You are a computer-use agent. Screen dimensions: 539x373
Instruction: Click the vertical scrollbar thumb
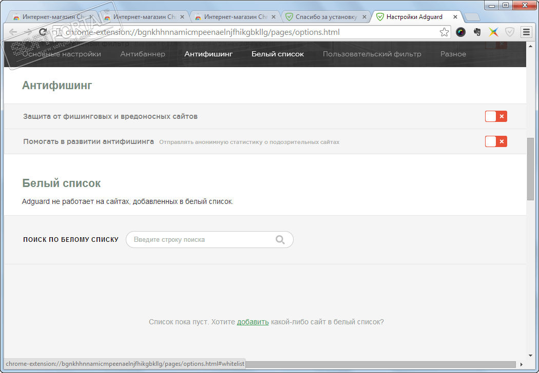pyautogui.click(x=530, y=169)
